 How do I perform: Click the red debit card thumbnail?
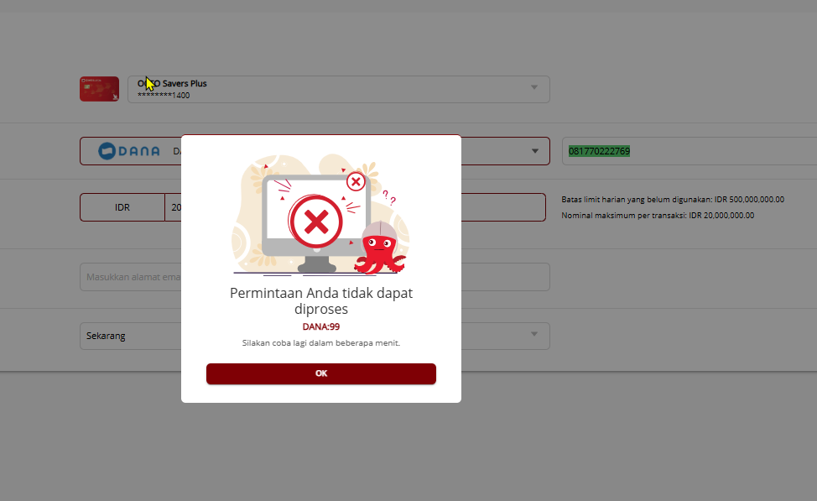[x=100, y=89]
